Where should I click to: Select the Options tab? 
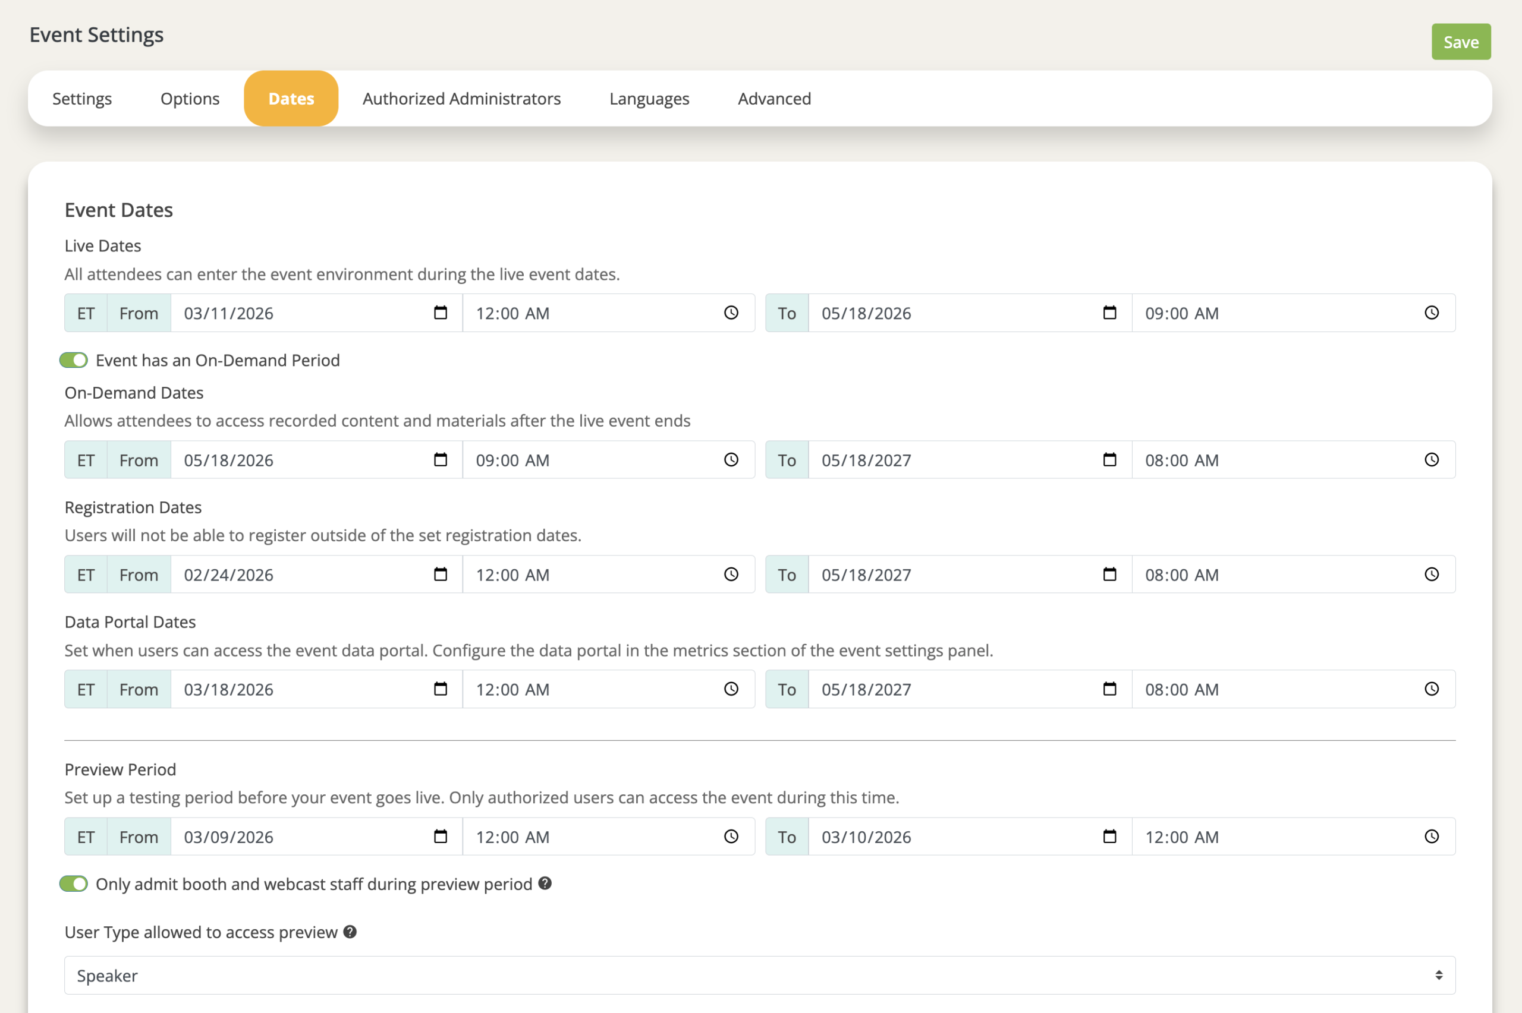[x=190, y=98]
